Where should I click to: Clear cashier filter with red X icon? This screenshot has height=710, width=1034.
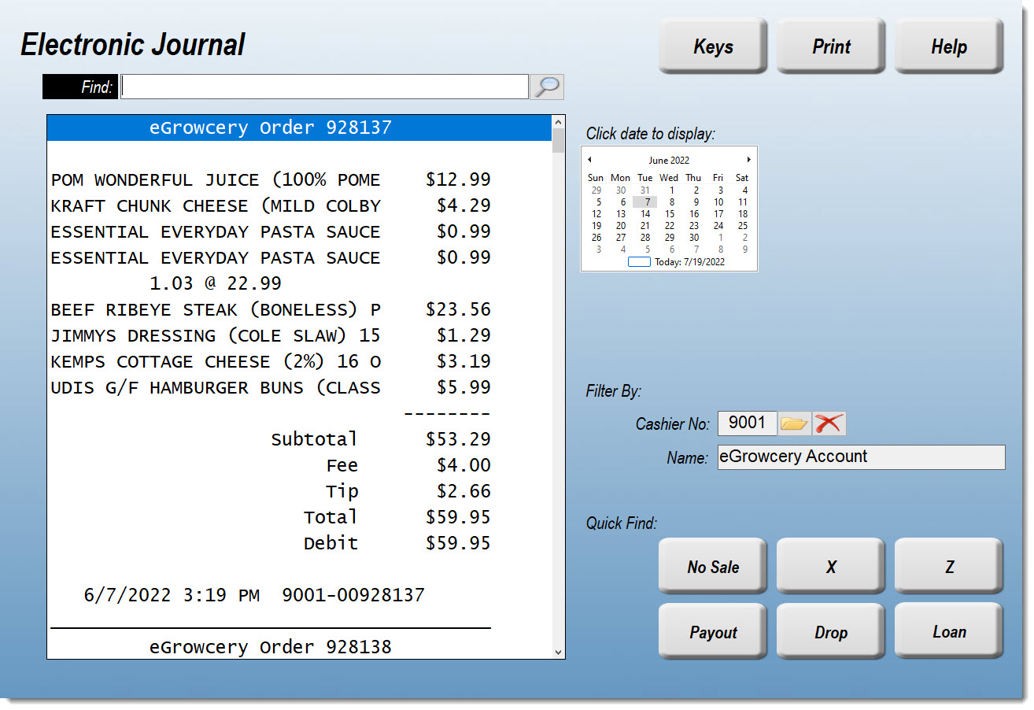click(x=829, y=423)
